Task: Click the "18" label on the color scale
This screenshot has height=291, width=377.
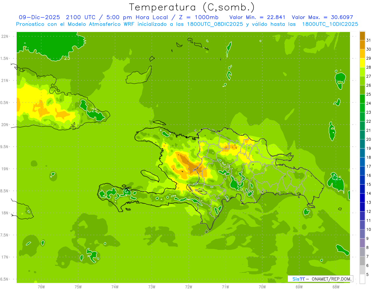Action: pos(369,157)
